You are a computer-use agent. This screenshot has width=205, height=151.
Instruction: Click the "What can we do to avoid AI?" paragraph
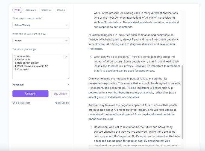(135, 64)
